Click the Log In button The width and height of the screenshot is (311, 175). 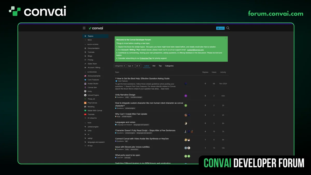pos(220,28)
